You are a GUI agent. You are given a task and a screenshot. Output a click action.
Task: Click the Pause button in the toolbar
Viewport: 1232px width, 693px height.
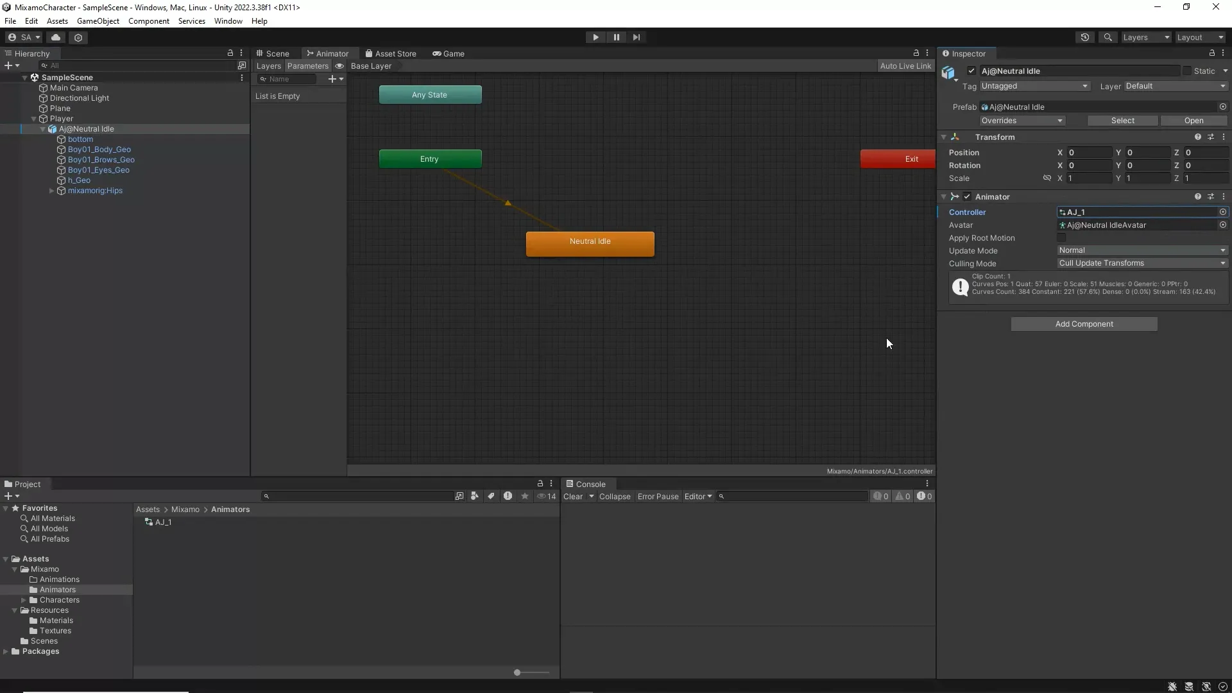coord(616,37)
